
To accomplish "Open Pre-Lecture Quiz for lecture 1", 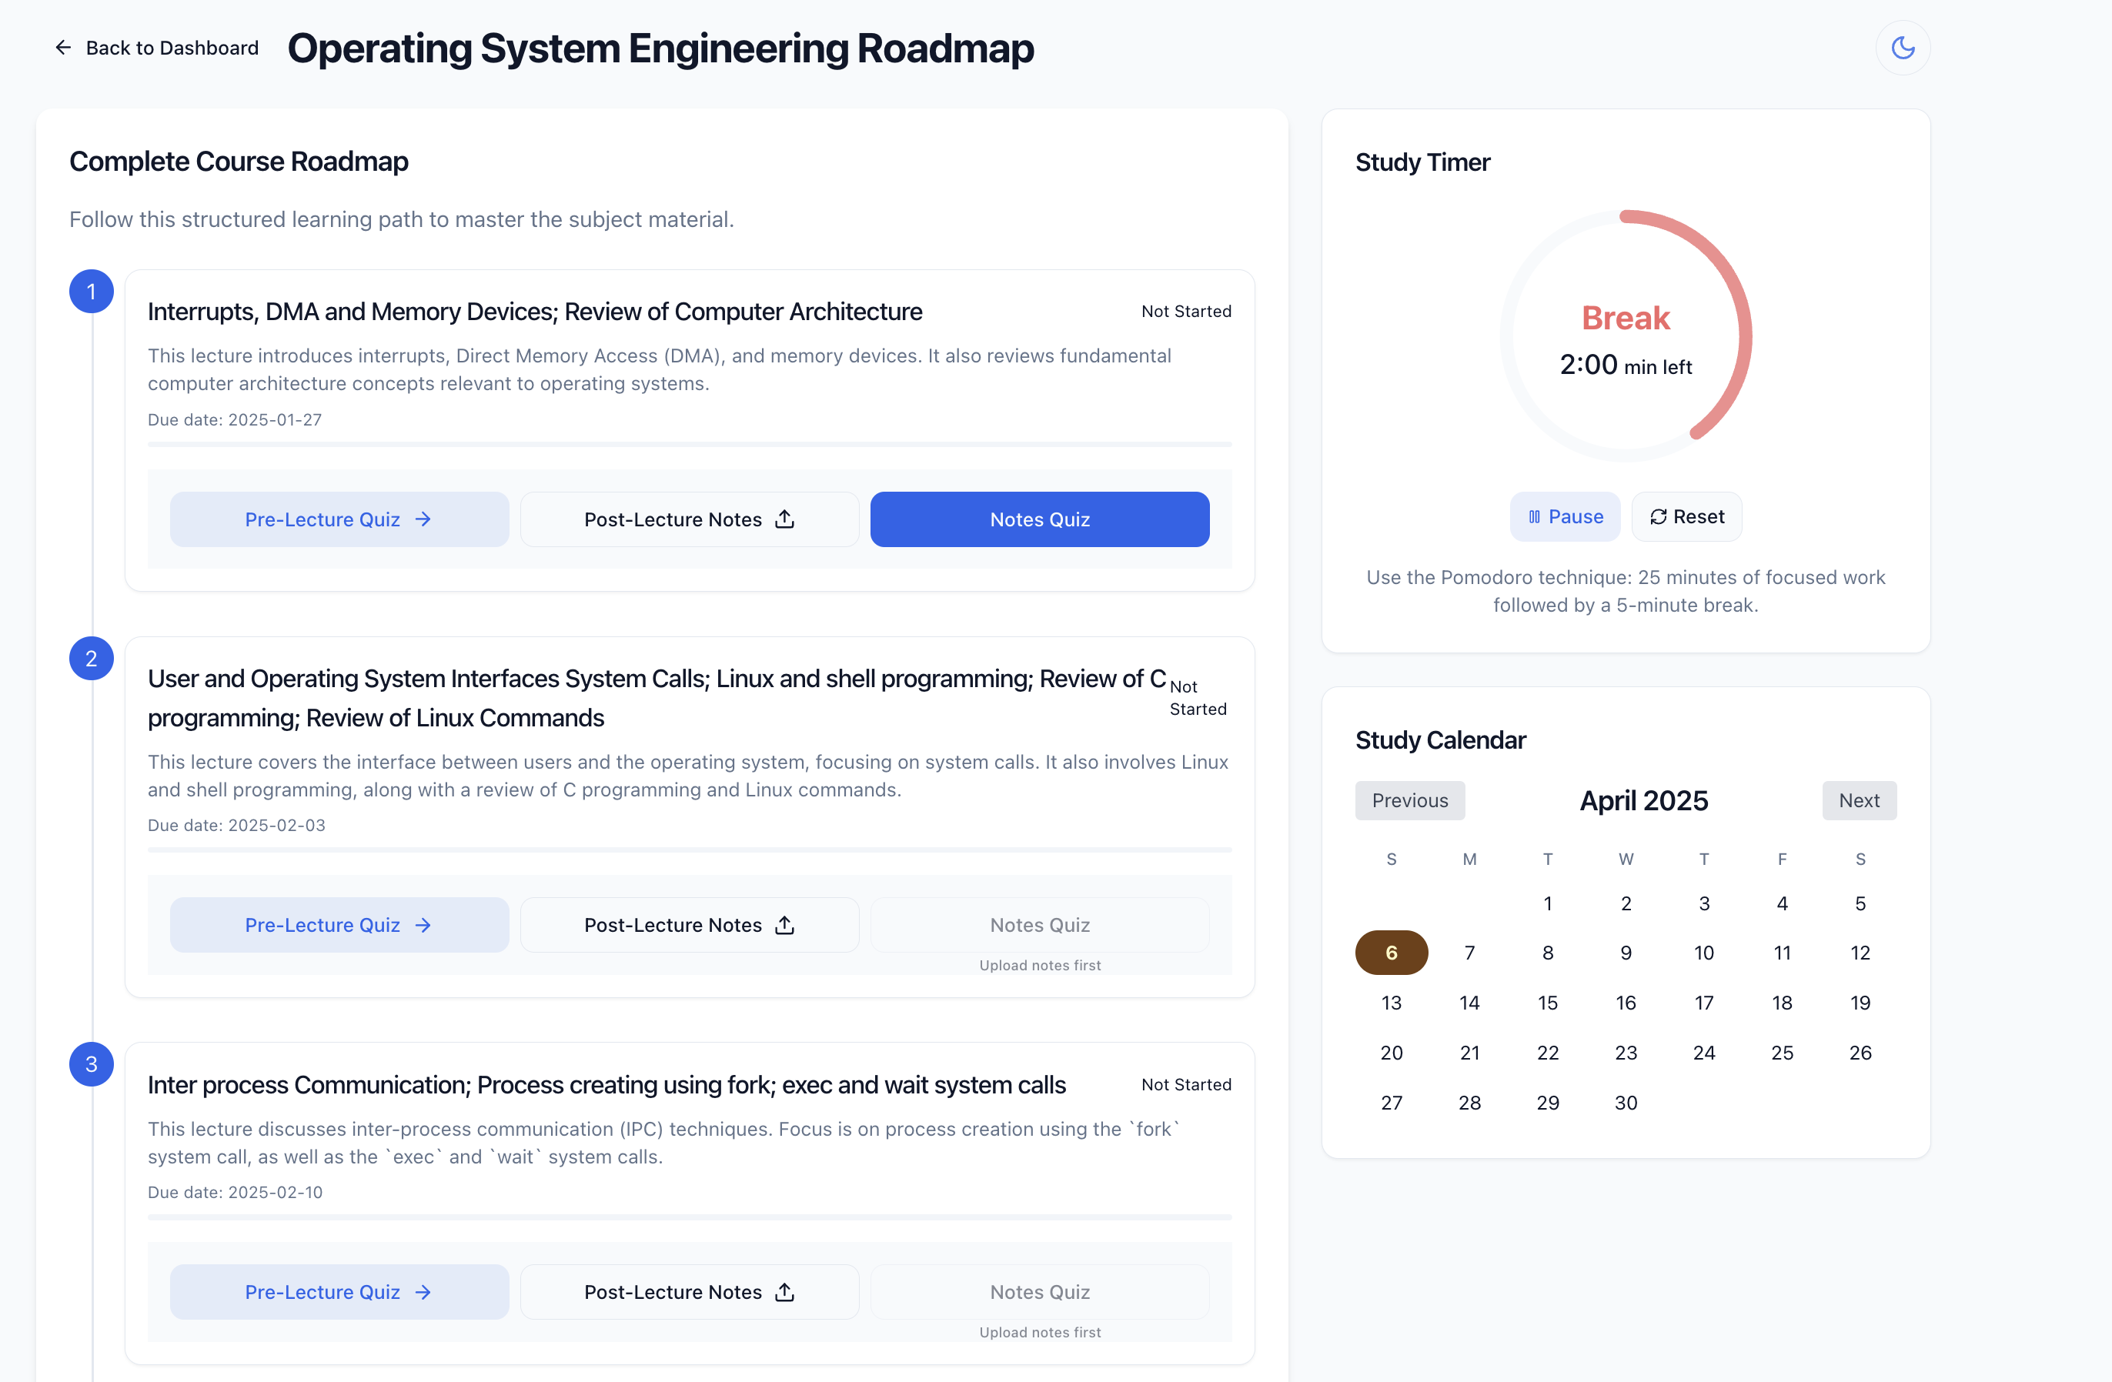I will (x=339, y=520).
